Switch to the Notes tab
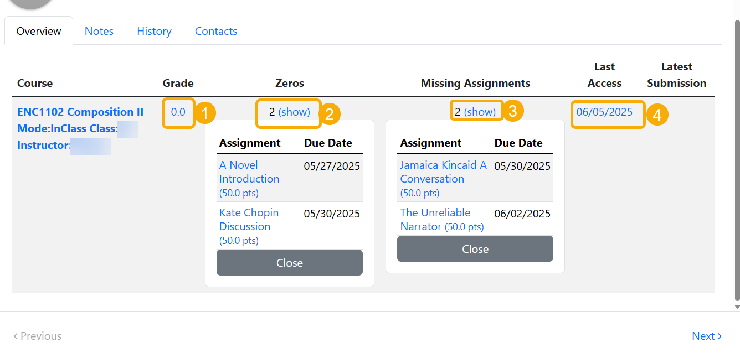The height and width of the screenshot is (353, 740). 99,31
